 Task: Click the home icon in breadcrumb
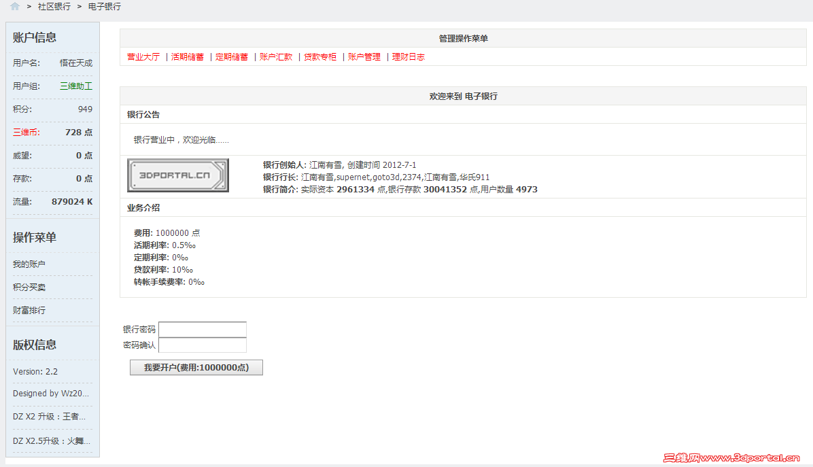[14, 6]
